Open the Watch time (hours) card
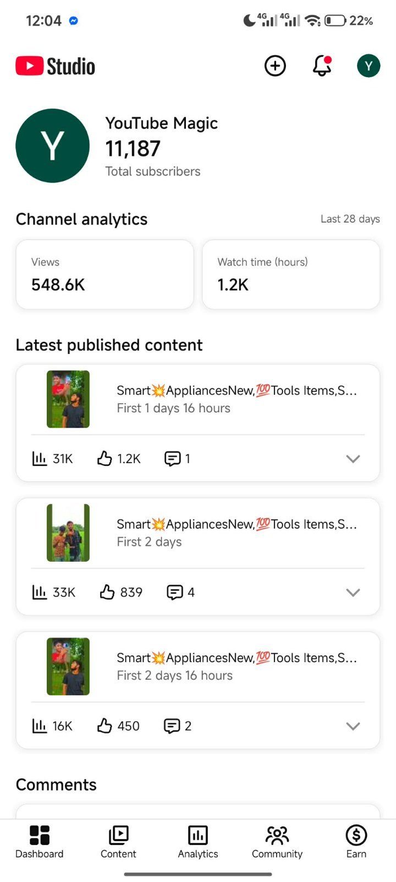The height and width of the screenshot is (882, 396). (291, 275)
